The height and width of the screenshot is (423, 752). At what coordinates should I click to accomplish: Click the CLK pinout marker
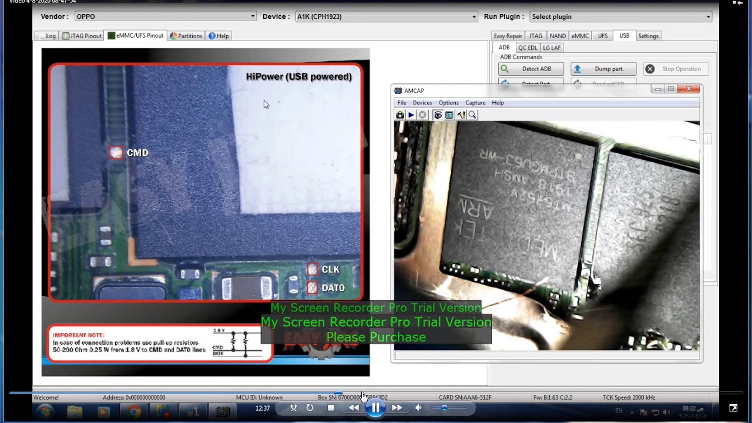click(313, 270)
